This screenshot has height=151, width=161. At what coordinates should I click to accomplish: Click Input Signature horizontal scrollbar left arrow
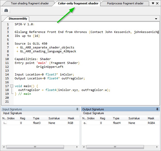(4, 147)
